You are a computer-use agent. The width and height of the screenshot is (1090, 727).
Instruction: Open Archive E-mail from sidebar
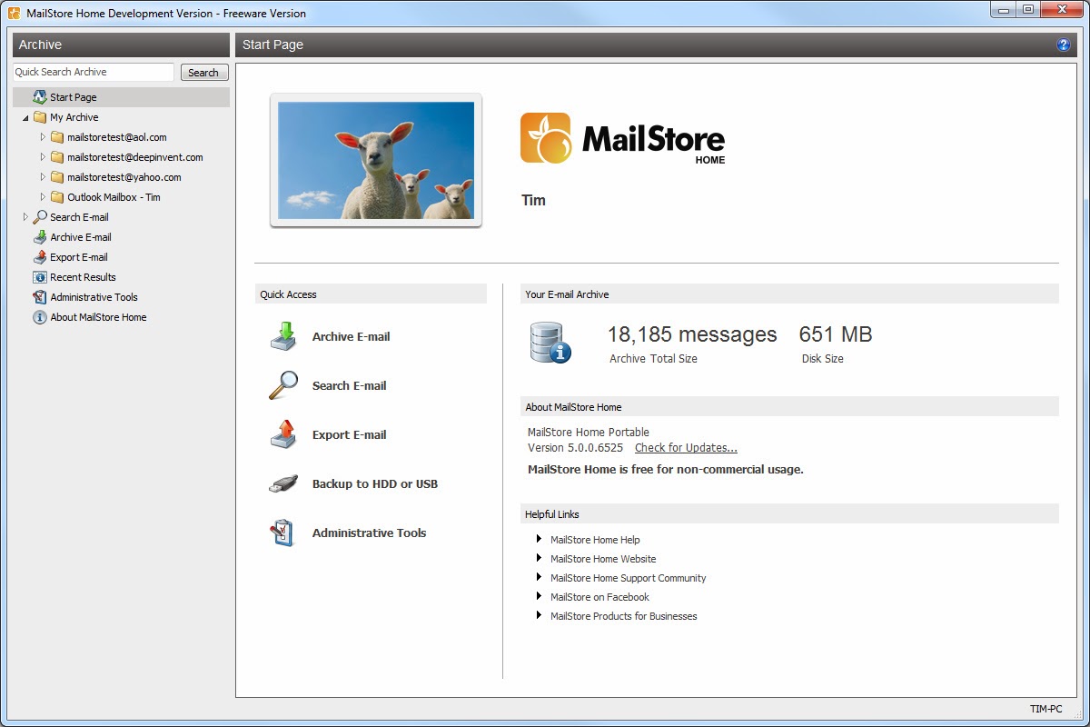tap(81, 237)
